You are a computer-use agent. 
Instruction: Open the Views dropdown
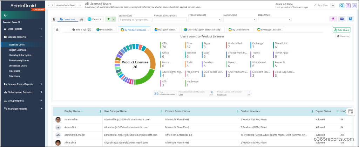coord(95,19)
